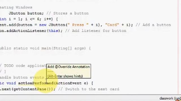Click "classwork (run)" in the status bar
The width and height of the screenshot is (181, 101).
pyautogui.click(x=170, y=98)
